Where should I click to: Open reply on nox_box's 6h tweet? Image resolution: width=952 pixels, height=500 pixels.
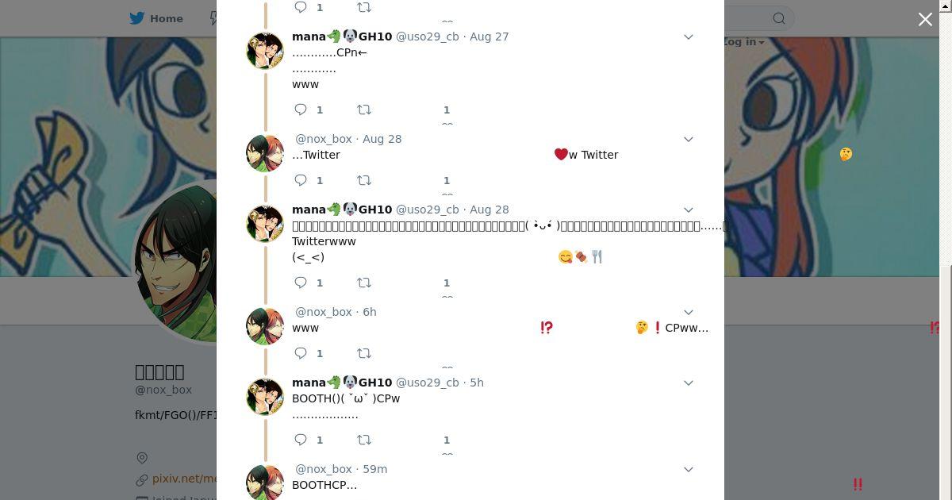point(301,353)
